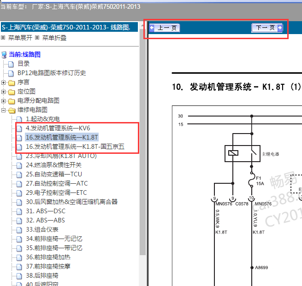Select the 当前:线路图 root node
302x286 pixels.
coord(24,54)
